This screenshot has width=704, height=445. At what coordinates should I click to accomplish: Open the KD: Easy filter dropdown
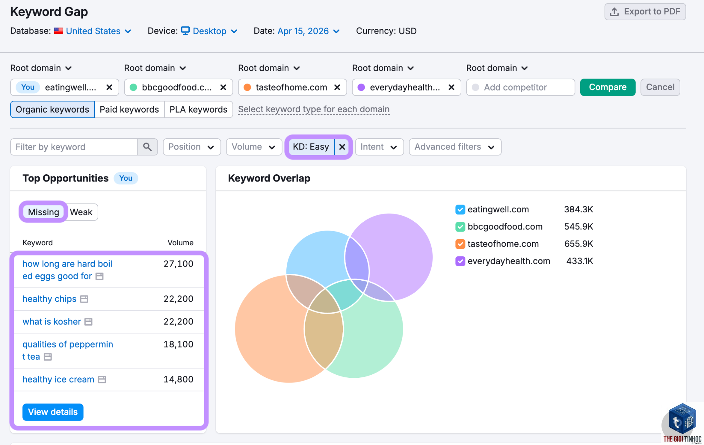pyautogui.click(x=311, y=147)
